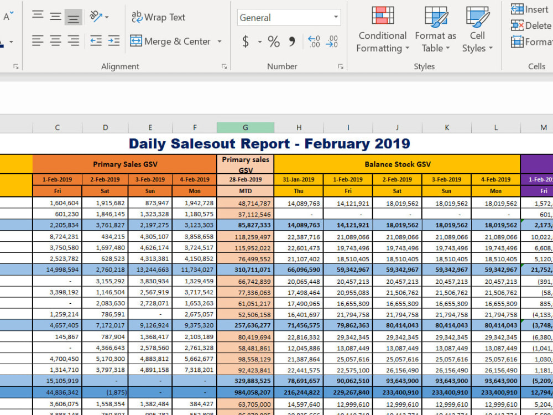Click the Daily Salesout Report title cell
The height and width of the screenshot is (415, 553).
coord(269,144)
